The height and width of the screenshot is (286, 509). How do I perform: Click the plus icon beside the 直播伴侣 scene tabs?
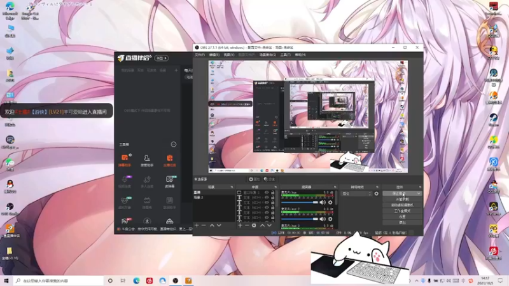tap(176, 70)
